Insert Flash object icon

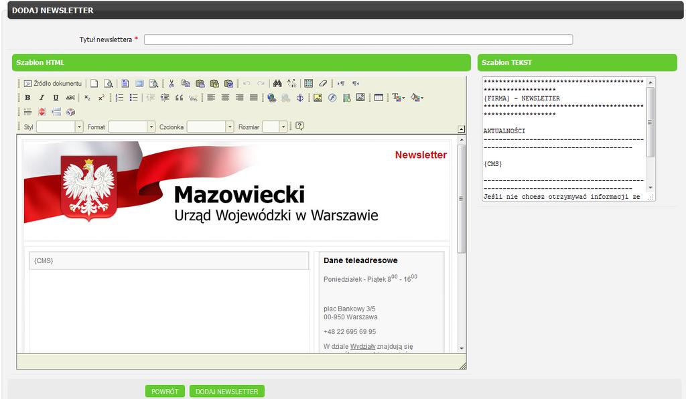click(x=332, y=98)
